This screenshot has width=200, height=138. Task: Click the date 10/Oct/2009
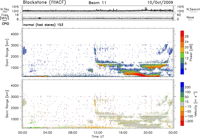[x=160, y=2]
